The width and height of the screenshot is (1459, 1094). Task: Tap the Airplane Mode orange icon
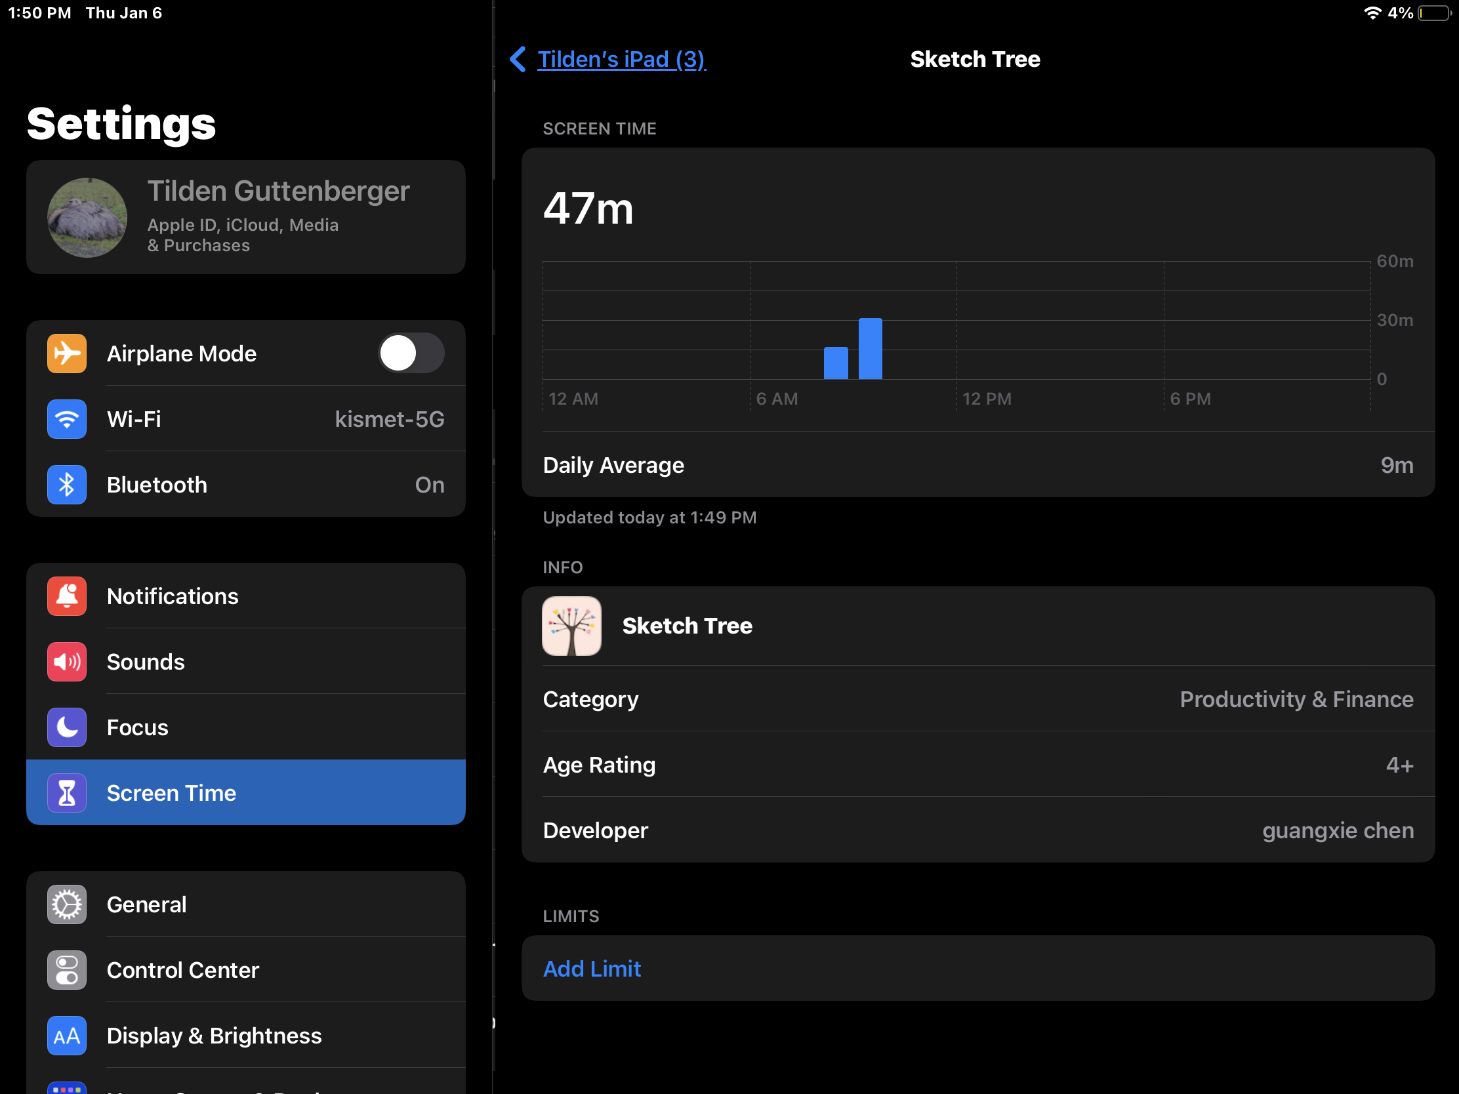tap(67, 354)
